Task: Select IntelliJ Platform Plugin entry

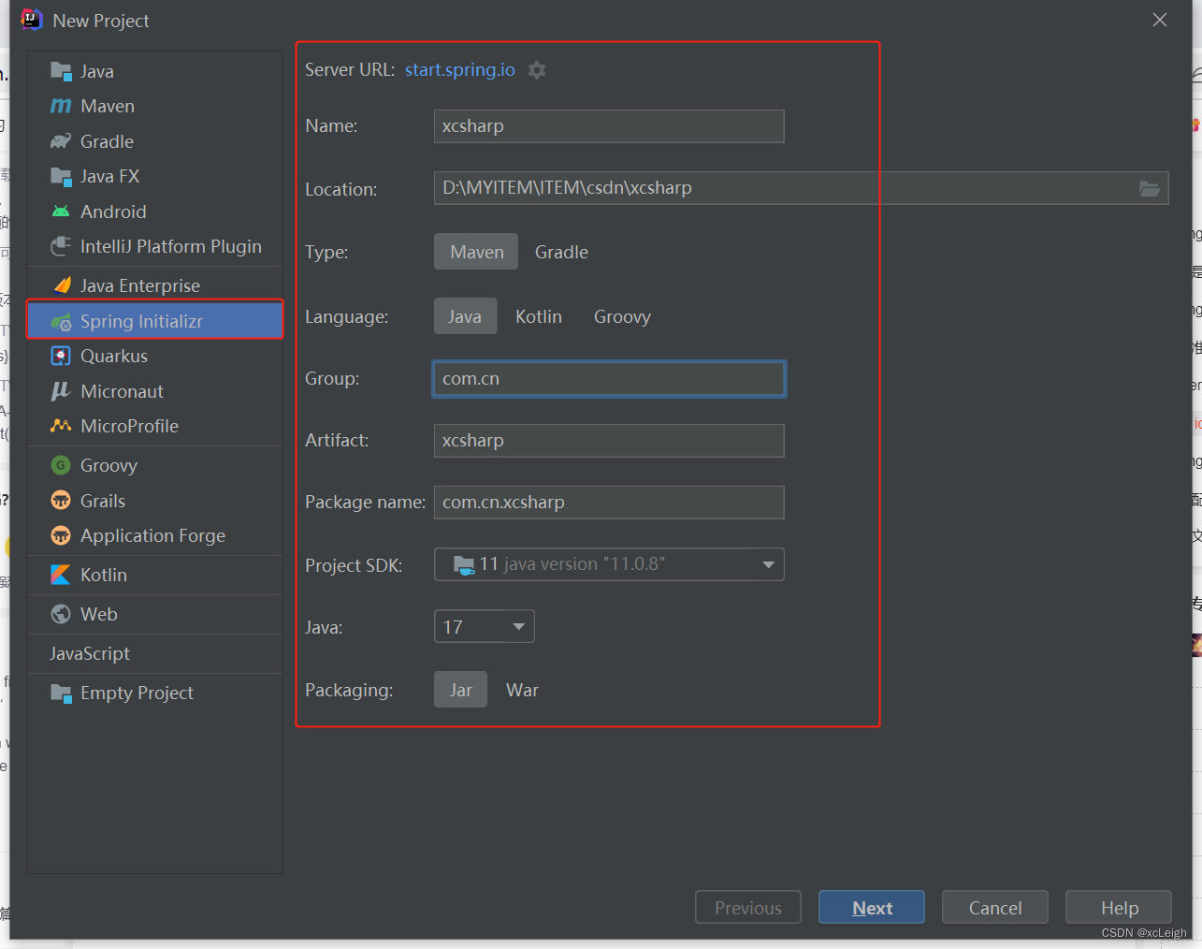Action: pos(155,246)
